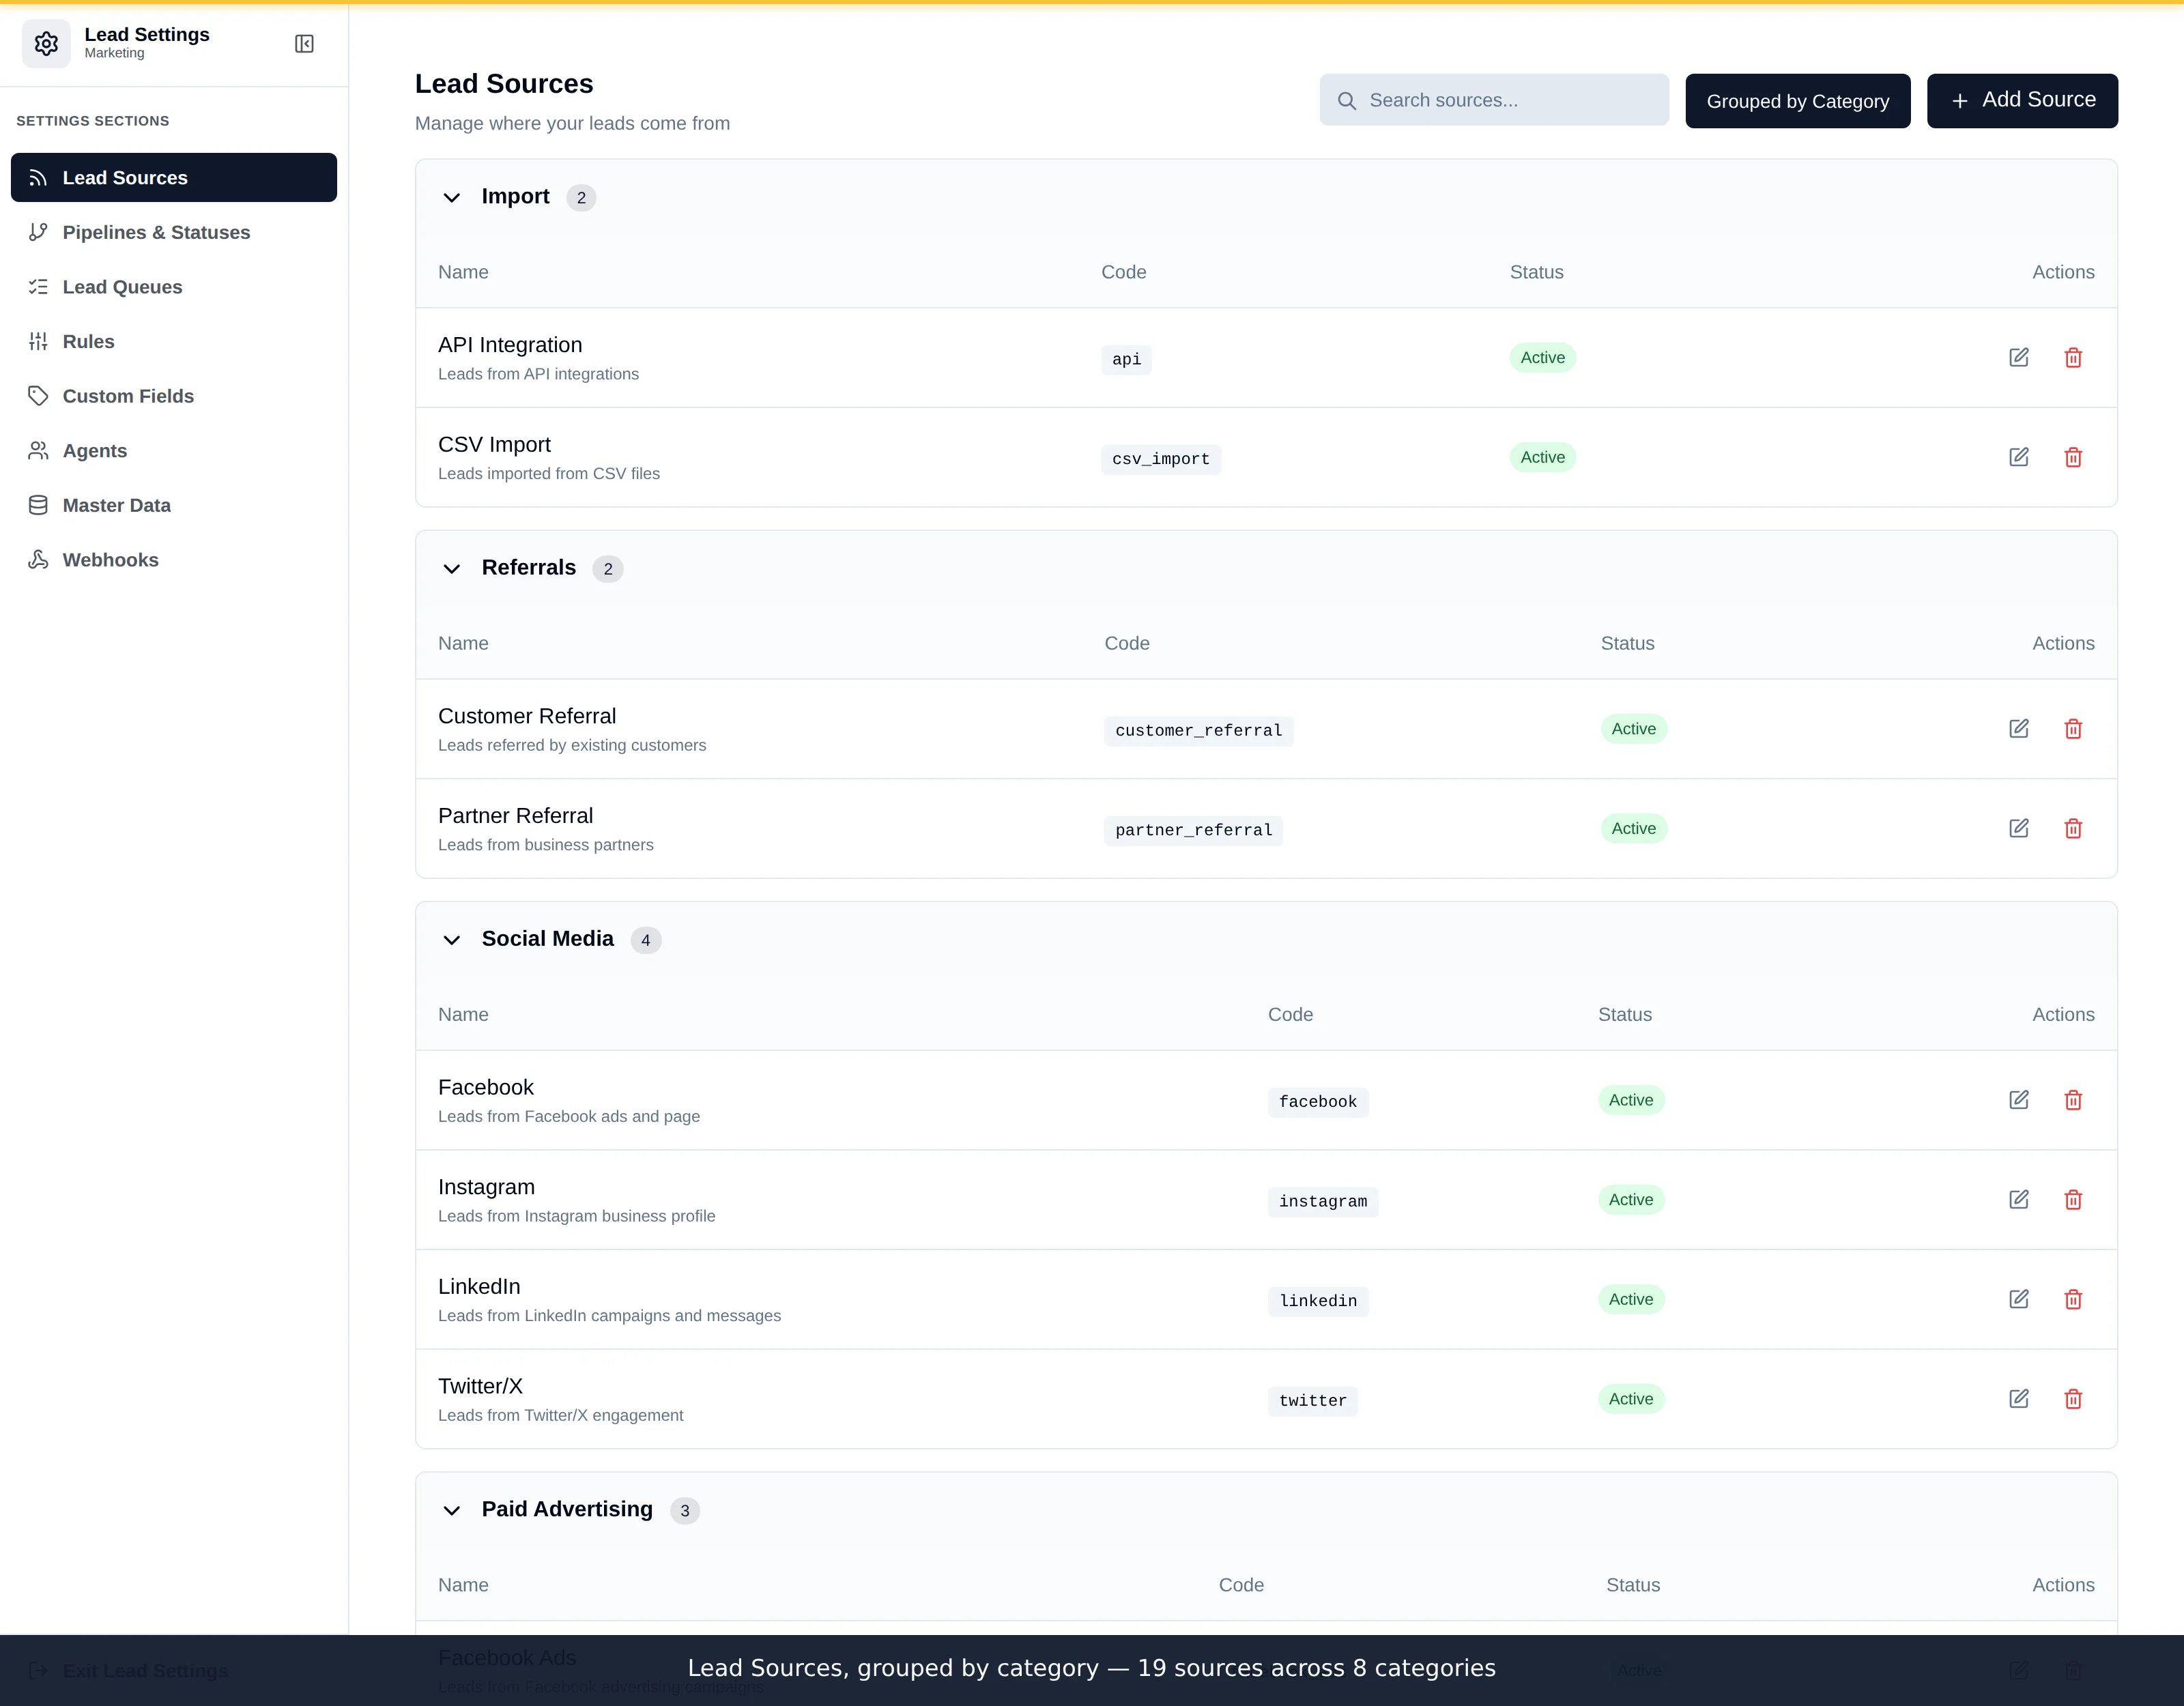Viewport: 2184px width, 1706px height.
Task: Click Active status of LinkedIn
Action: coord(1630,1300)
